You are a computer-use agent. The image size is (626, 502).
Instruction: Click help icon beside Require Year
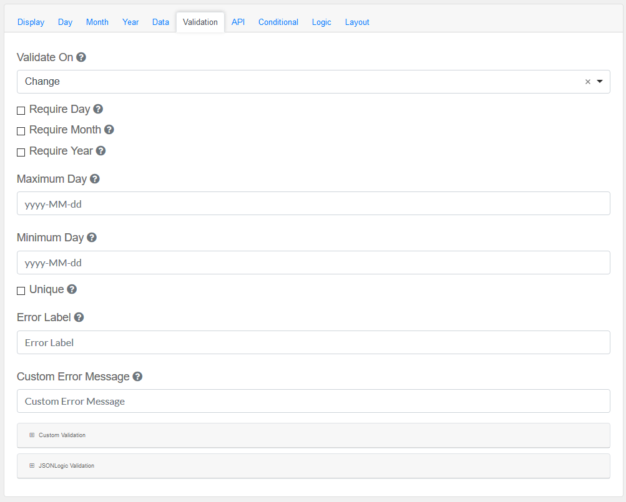100,151
